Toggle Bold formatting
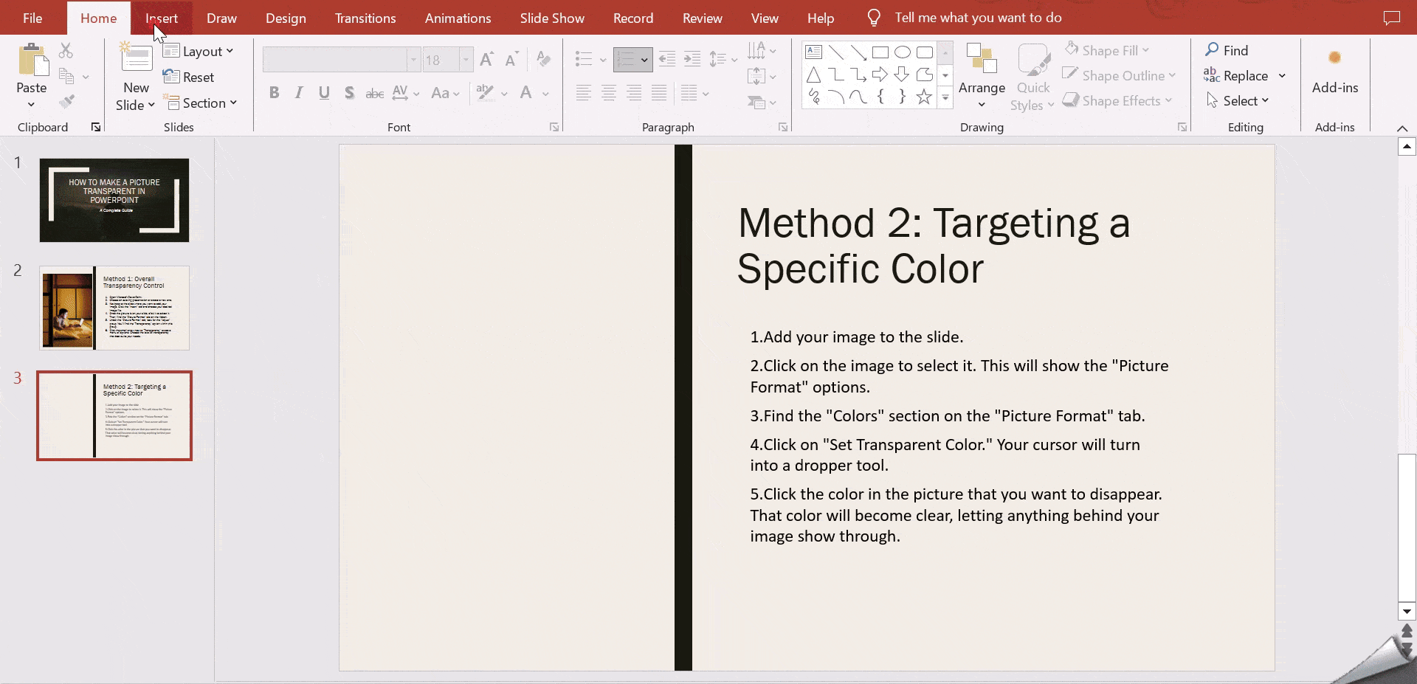This screenshot has width=1417, height=684. [x=274, y=93]
